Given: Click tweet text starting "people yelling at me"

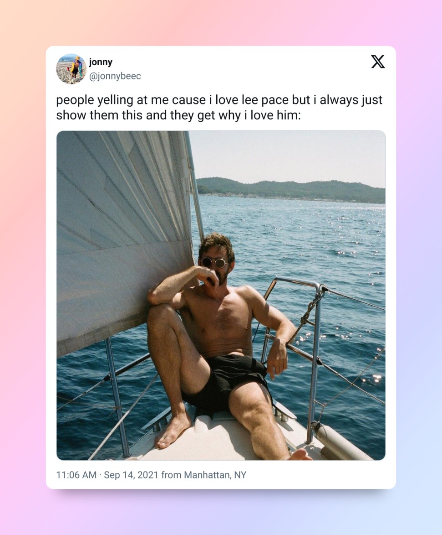Looking at the screenshot, I should (219, 108).
